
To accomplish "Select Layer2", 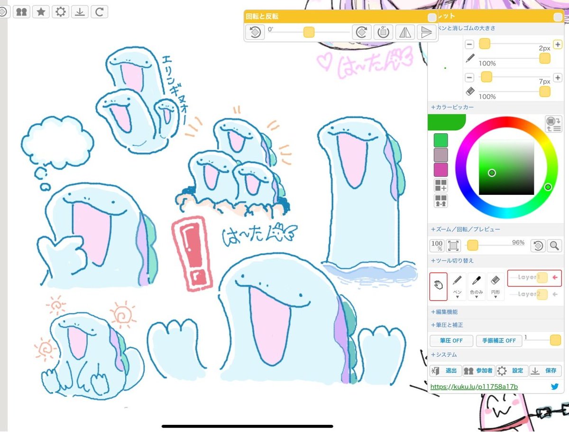I will point(534,294).
